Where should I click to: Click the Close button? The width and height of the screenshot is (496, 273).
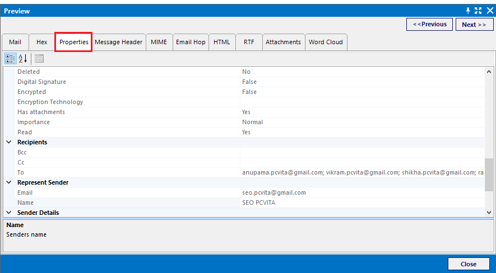coord(469,264)
